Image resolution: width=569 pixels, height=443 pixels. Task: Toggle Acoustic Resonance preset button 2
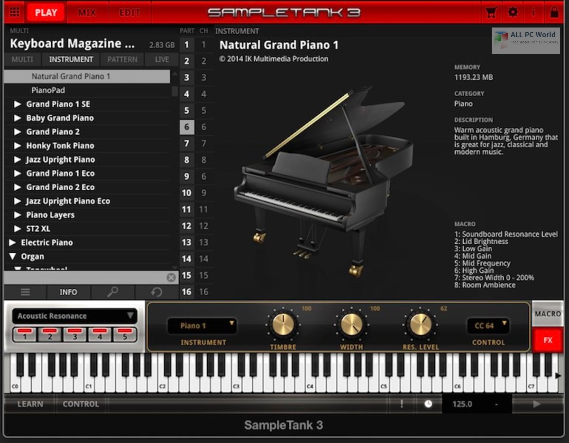[50, 334]
